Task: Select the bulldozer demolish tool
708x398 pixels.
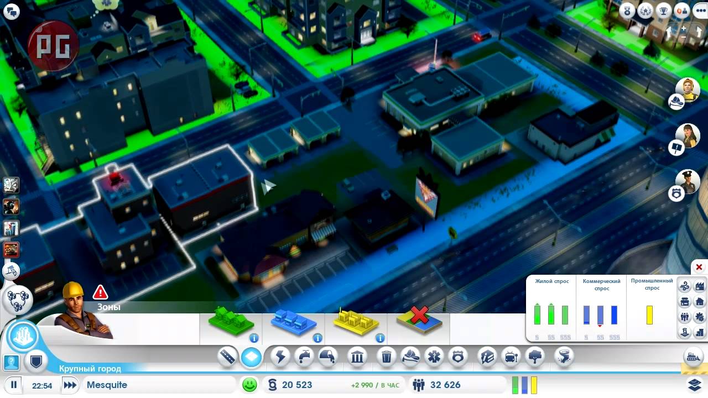Action: pyautogui.click(x=693, y=357)
